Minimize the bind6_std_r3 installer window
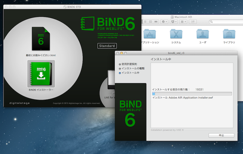The height and width of the screenshot is (154, 243). (121, 53)
